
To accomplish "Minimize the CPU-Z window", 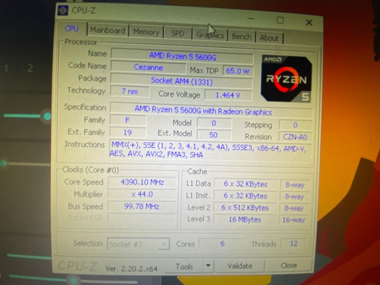I will pyautogui.click(x=251, y=19).
